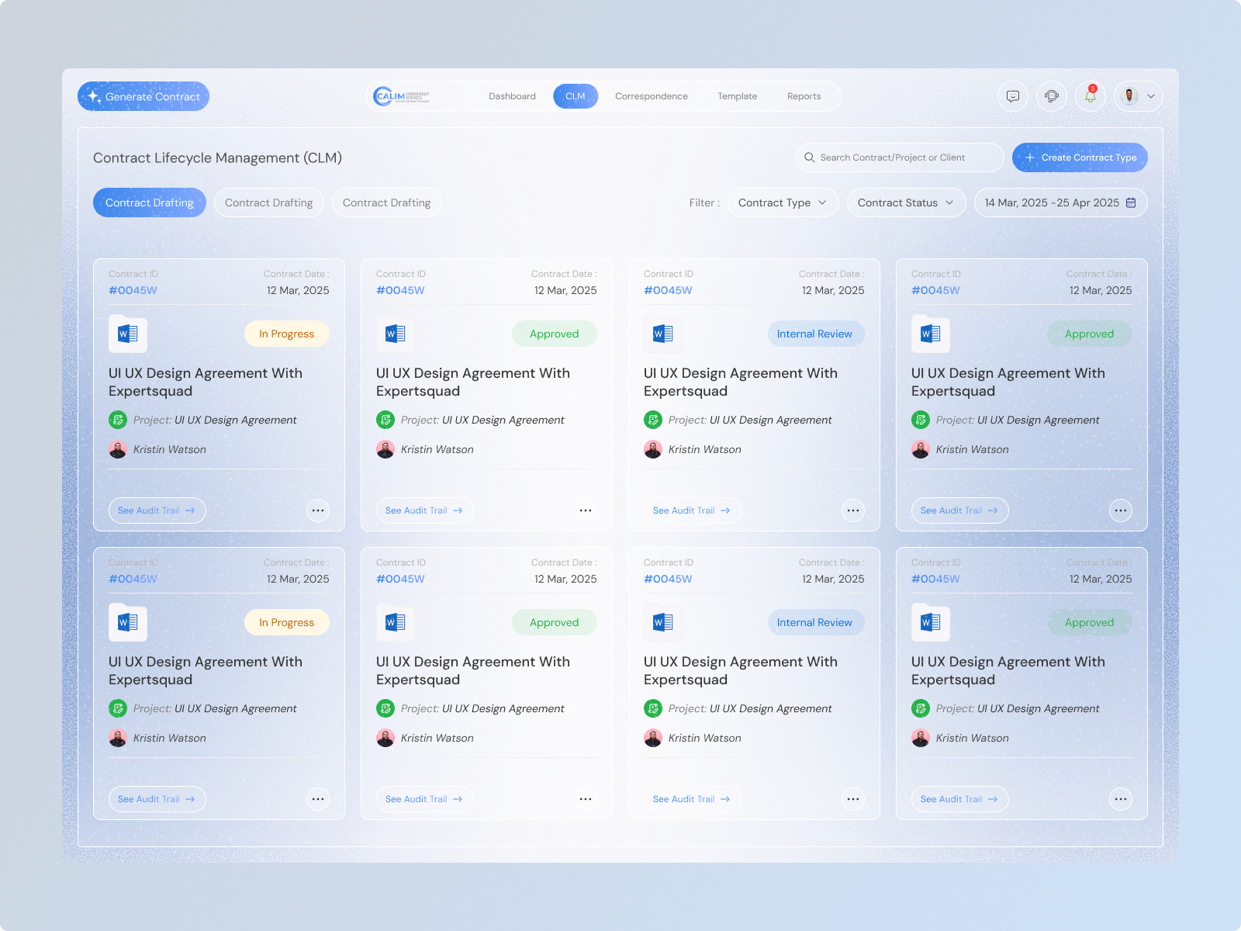Select the third Contract Drafting pill
Viewport: 1241px width, 931px height.
click(386, 202)
